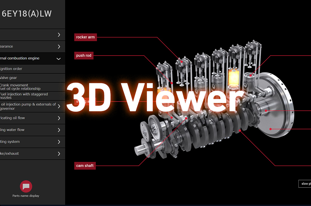Select the ignition order item
The width and height of the screenshot is (311, 206).
pyautogui.click(x=11, y=69)
